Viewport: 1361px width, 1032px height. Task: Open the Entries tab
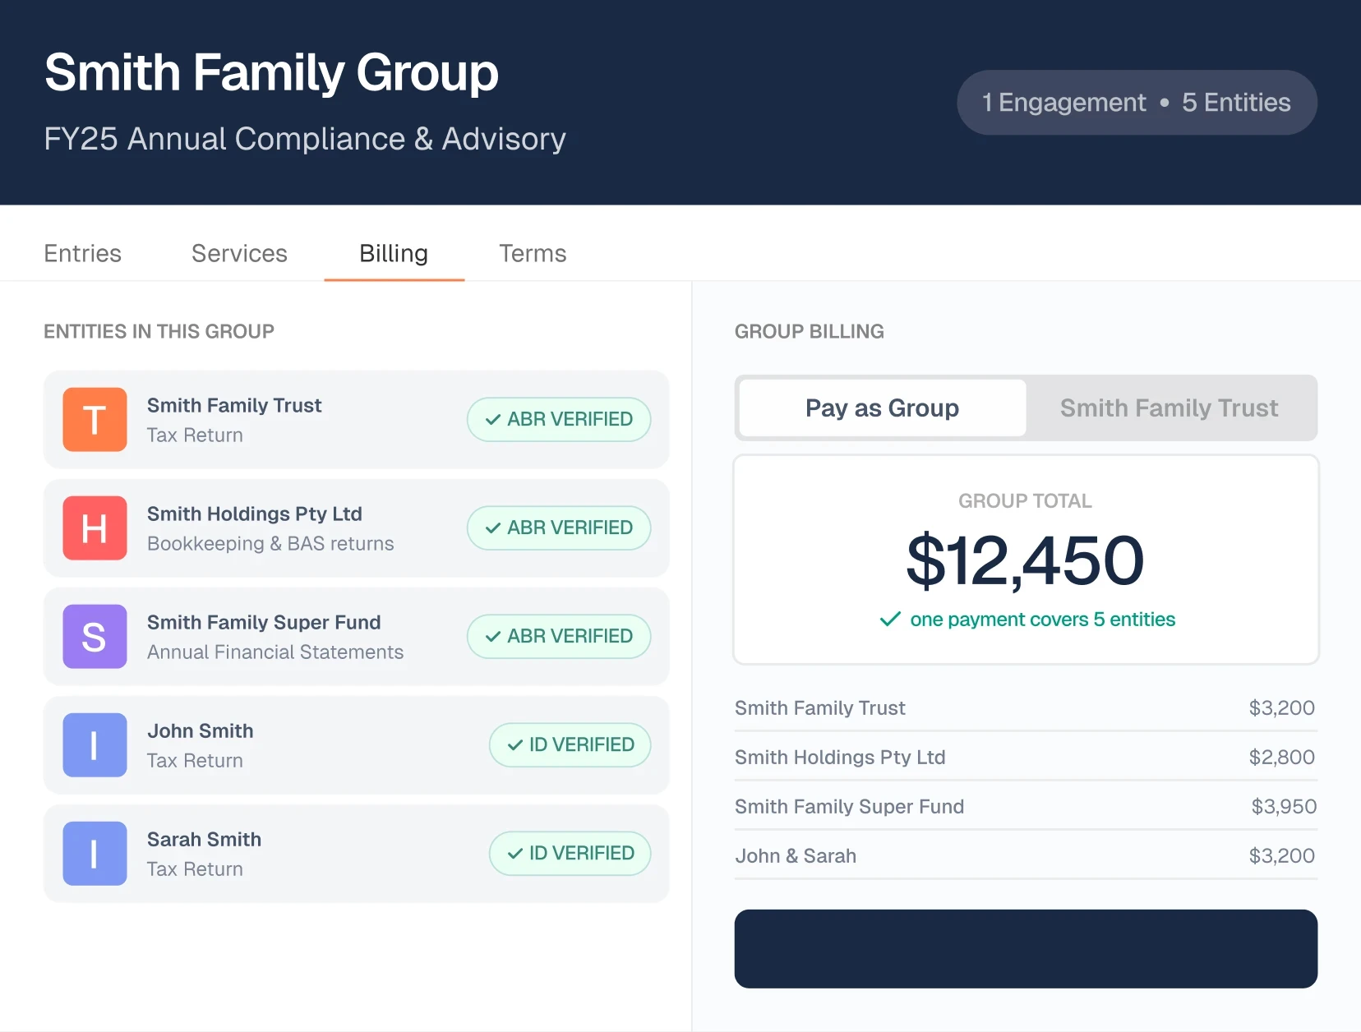(82, 254)
